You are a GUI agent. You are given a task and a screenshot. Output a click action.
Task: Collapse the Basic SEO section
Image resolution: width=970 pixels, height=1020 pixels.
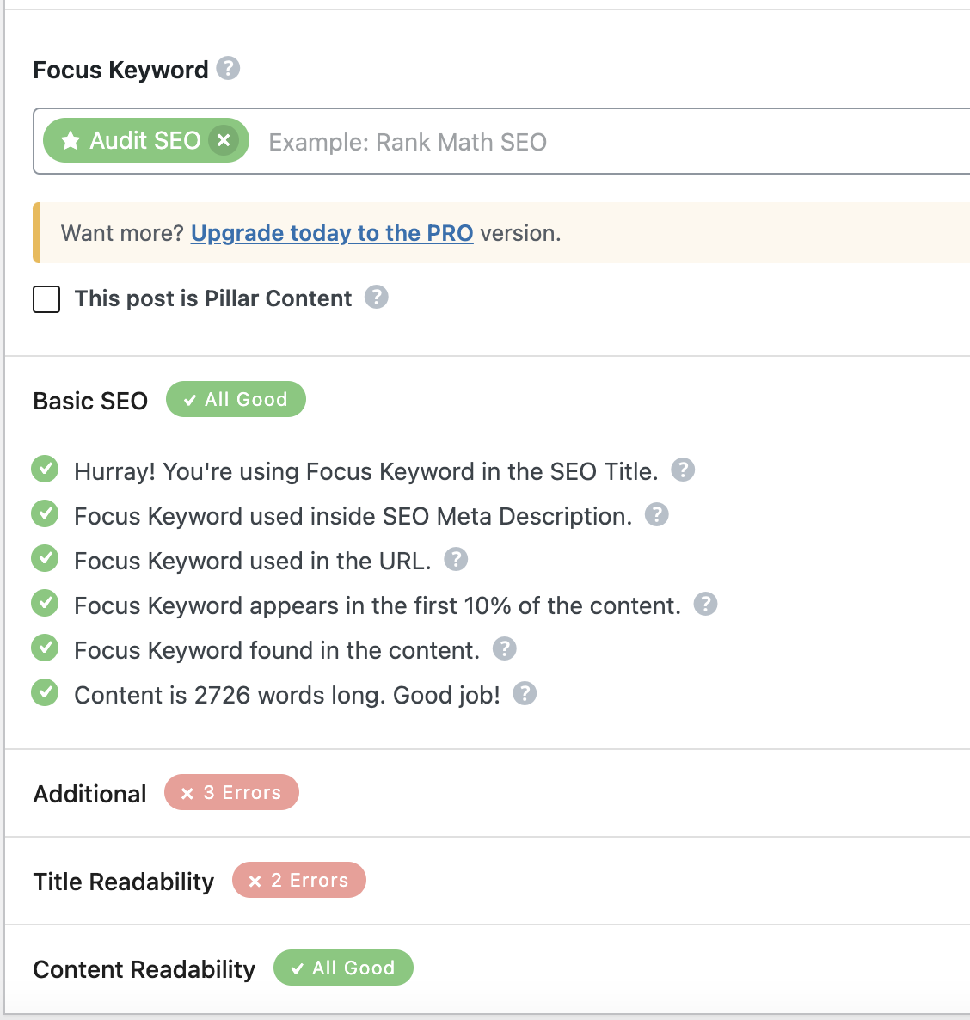pos(90,401)
